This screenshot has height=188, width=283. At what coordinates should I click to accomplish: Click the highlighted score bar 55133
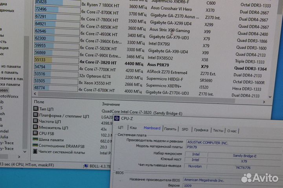coord(56,60)
